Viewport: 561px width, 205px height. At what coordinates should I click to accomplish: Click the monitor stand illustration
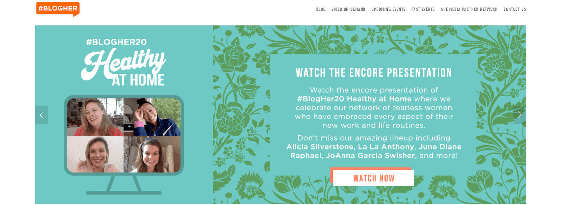(124, 185)
